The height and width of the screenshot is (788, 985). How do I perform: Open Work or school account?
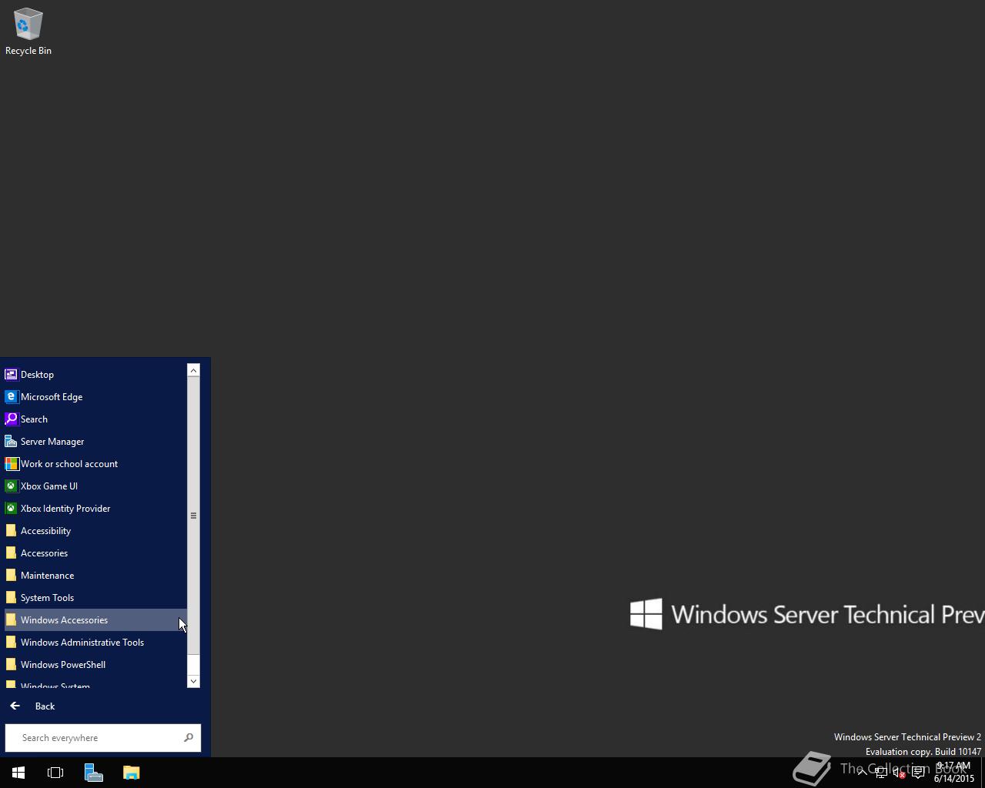coord(95,464)
